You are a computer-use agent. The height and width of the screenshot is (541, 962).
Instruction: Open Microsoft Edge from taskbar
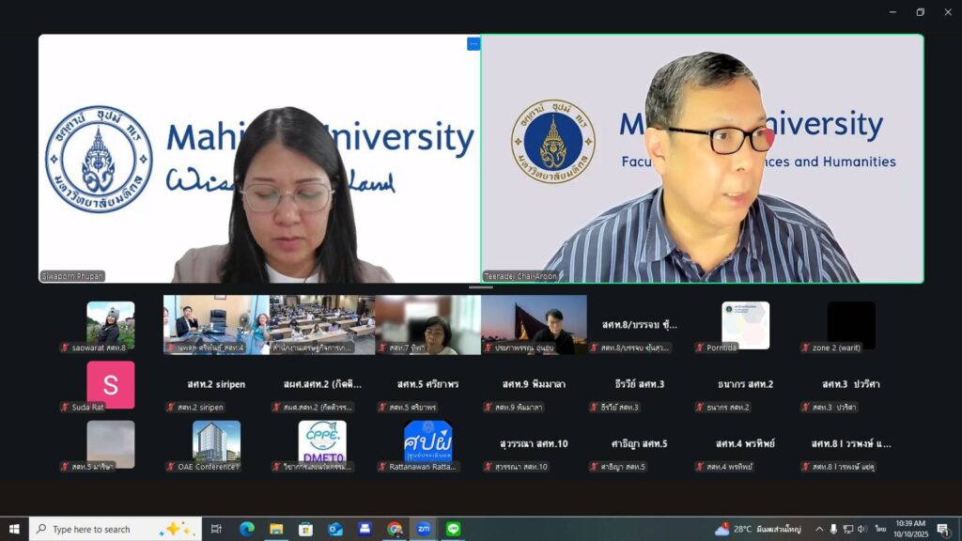[x=247, y=529]
